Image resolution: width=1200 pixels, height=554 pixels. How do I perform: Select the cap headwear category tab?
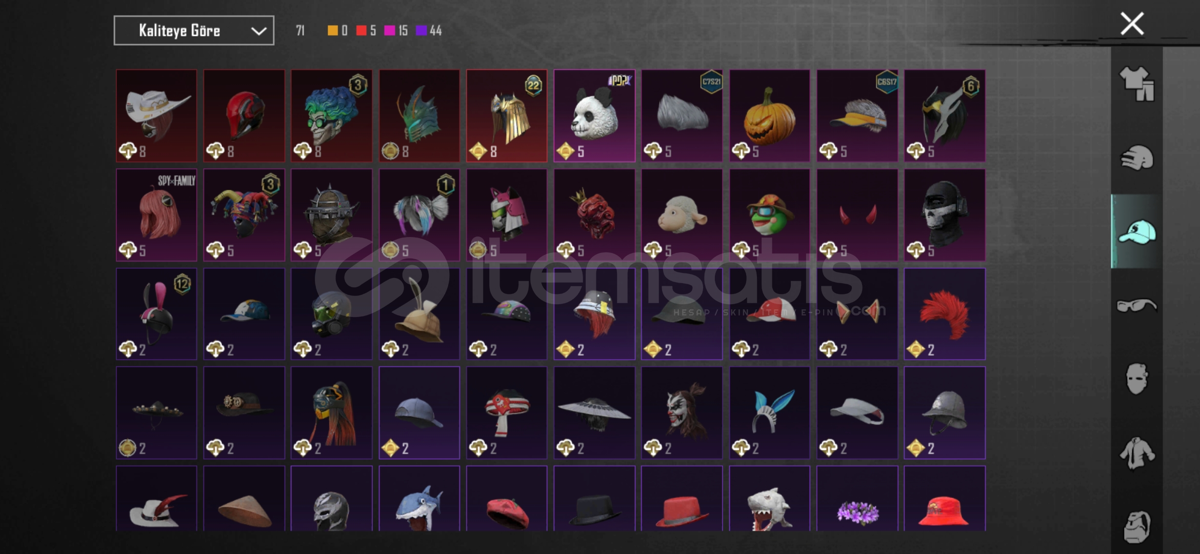tap(1136, 232)
